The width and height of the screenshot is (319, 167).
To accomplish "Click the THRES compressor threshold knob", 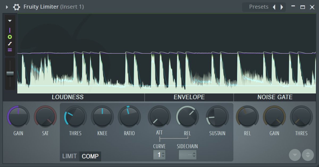I will tap(75, 117).
